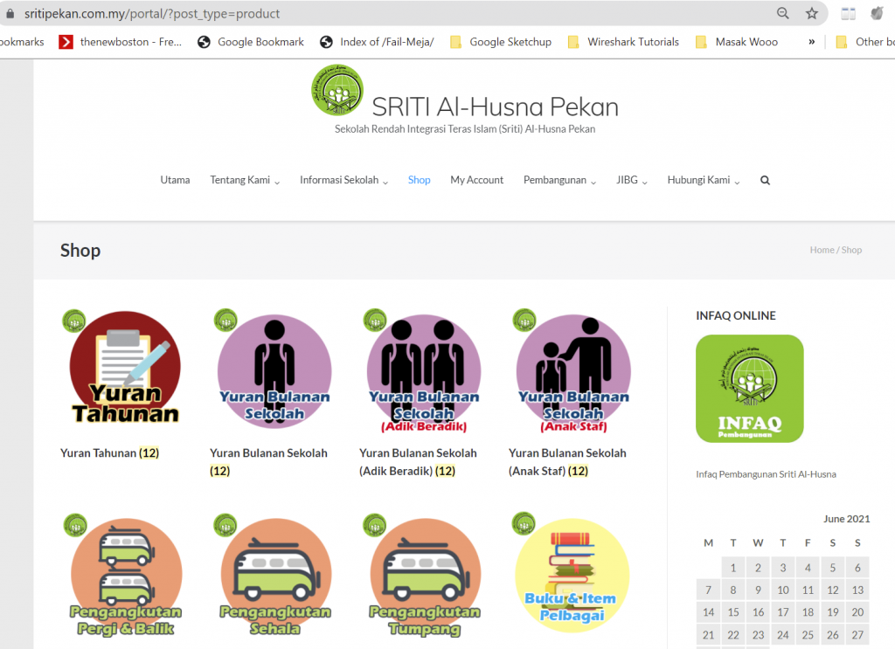The height and width of the screenshot is (649, 895).
Task: Click the INFAQ Pembangunan green icon
Action: pos(749,389)
